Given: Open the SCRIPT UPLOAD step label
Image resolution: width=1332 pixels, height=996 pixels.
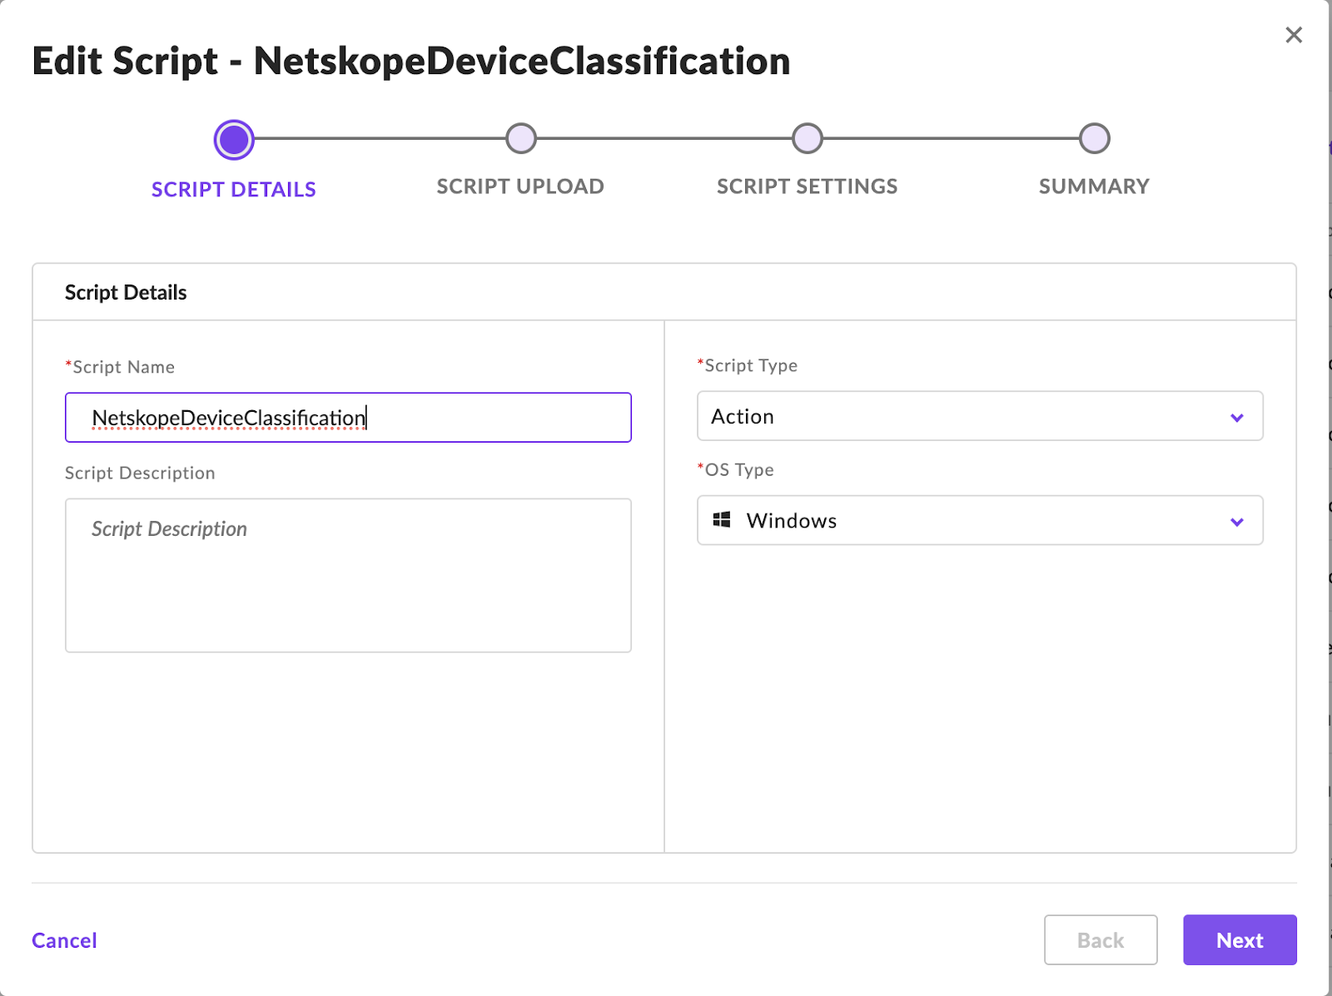Looking at the screenshot, I should (x=520, y=186).
